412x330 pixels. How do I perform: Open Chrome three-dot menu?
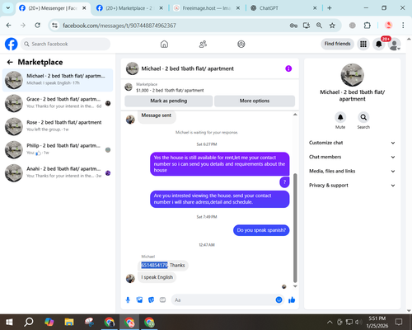(x=403, y=26)
